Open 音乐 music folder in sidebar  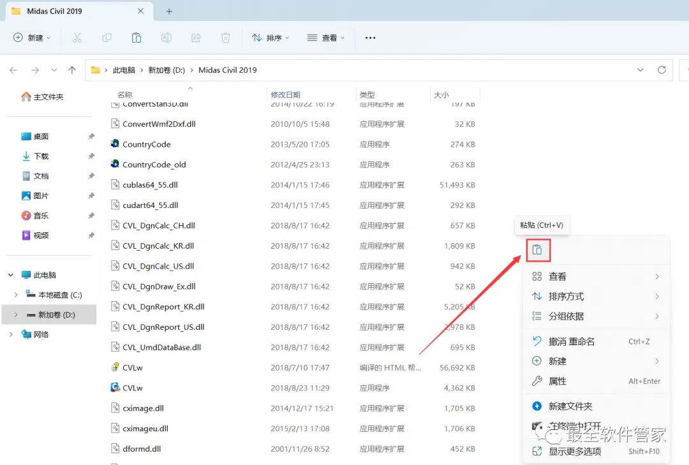(35, 216)
